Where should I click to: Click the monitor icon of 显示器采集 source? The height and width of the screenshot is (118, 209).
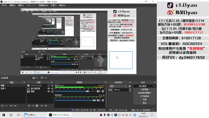(28, 88)
